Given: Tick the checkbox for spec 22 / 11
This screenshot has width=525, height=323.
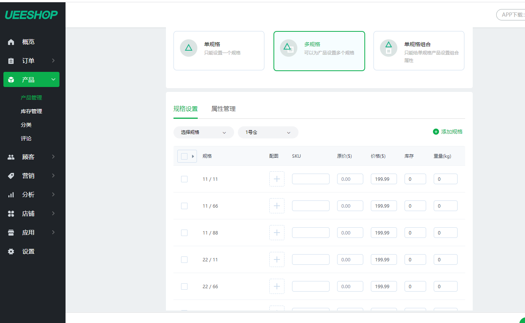Looking at the screenshot, I should pos(184,260).
